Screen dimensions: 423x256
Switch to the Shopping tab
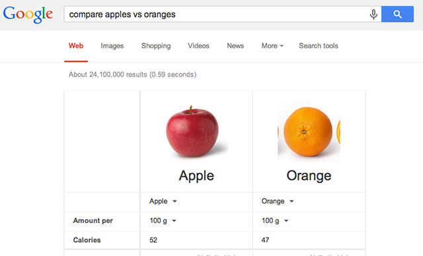pos(156,46)
